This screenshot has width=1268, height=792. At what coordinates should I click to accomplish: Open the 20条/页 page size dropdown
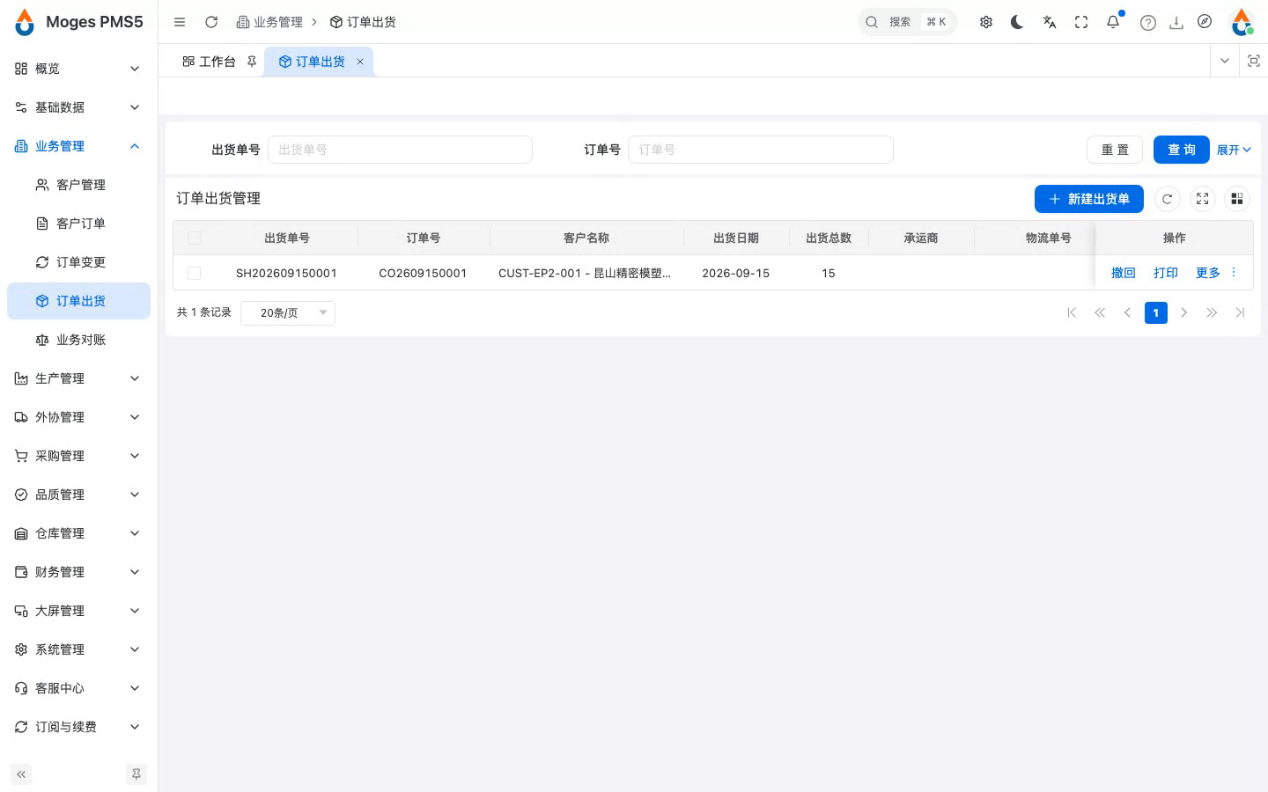tap(288, 312)
